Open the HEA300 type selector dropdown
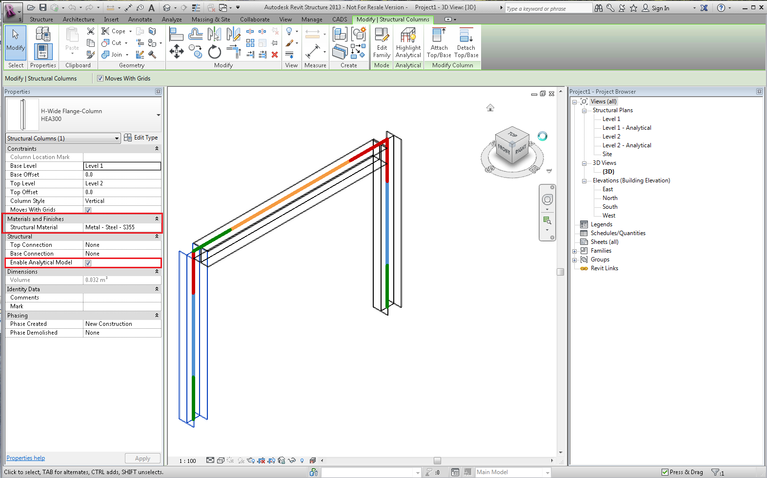 [158, 115]
